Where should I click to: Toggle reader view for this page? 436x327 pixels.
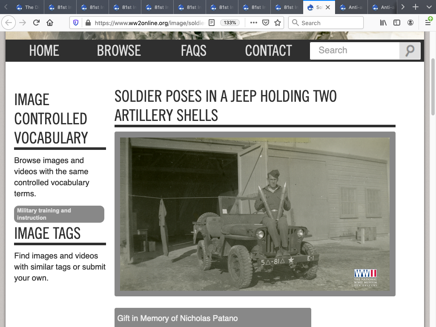click(x=212, y=23)
